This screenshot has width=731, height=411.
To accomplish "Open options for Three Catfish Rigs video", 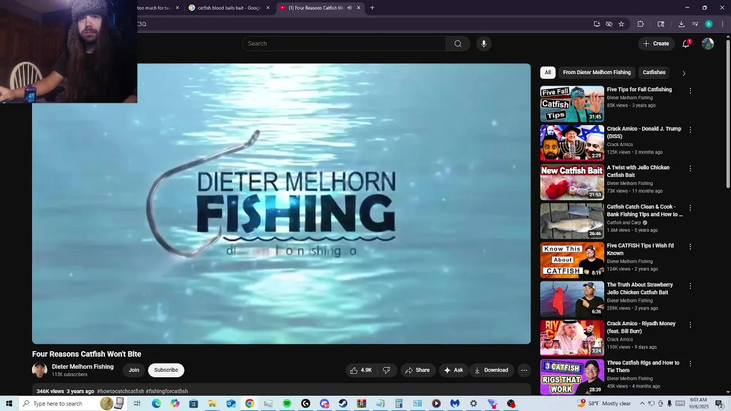I will tap(690, 364).
